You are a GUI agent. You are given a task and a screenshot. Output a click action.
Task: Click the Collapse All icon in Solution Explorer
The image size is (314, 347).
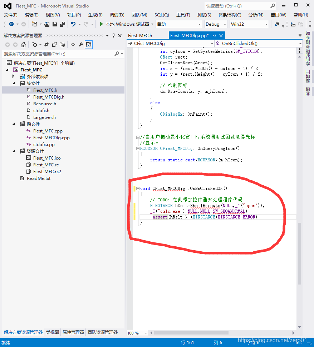pyautogui.click(x=54, y=45)
